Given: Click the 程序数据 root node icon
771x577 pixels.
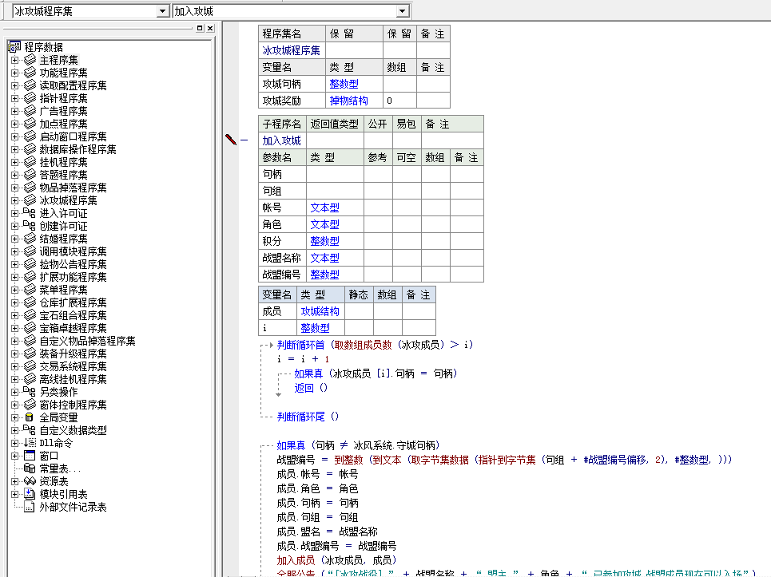Looking at the screenshot, I should [x=14, y=47].
